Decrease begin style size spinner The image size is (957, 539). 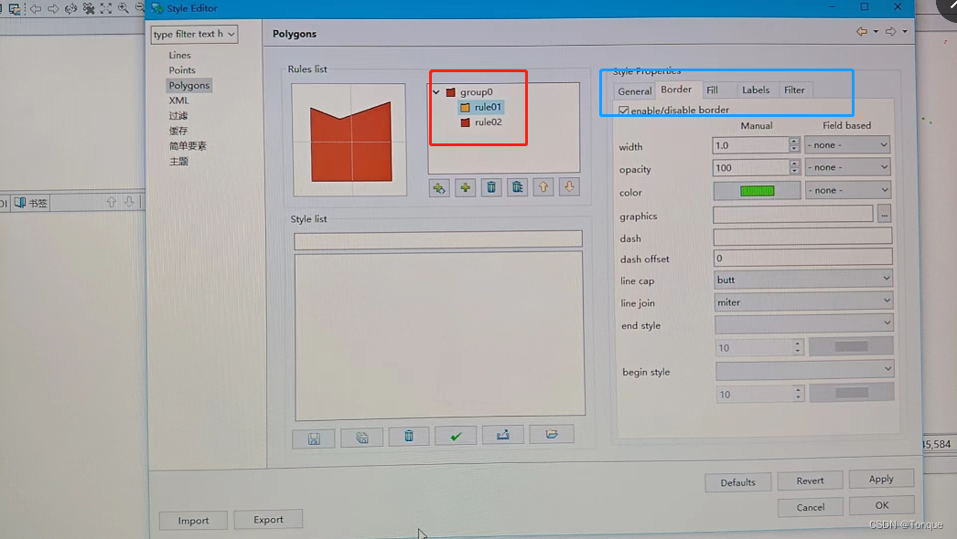798,397
